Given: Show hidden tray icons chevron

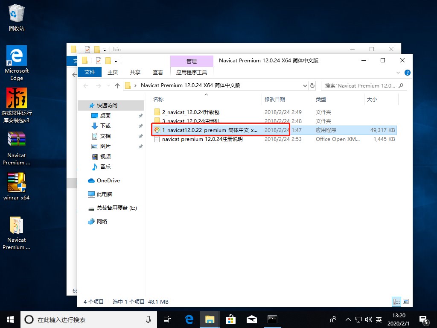Looking at the screenshot, I should tap(348, 319).
